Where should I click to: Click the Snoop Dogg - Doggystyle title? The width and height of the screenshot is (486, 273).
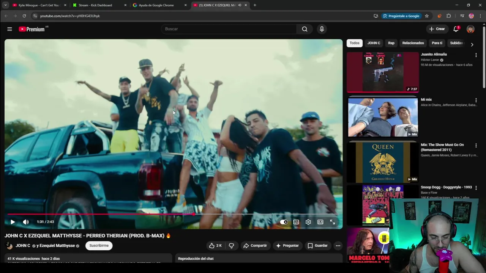446,187
